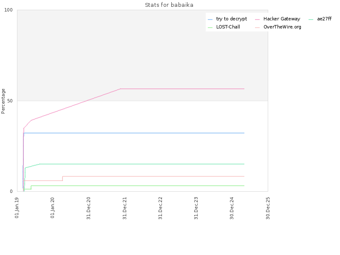Image resolution: width=340 pixels, height=255 pixels.
Task: Click the x-axis date 31.Dec.22
Action: tap(161, 208)
